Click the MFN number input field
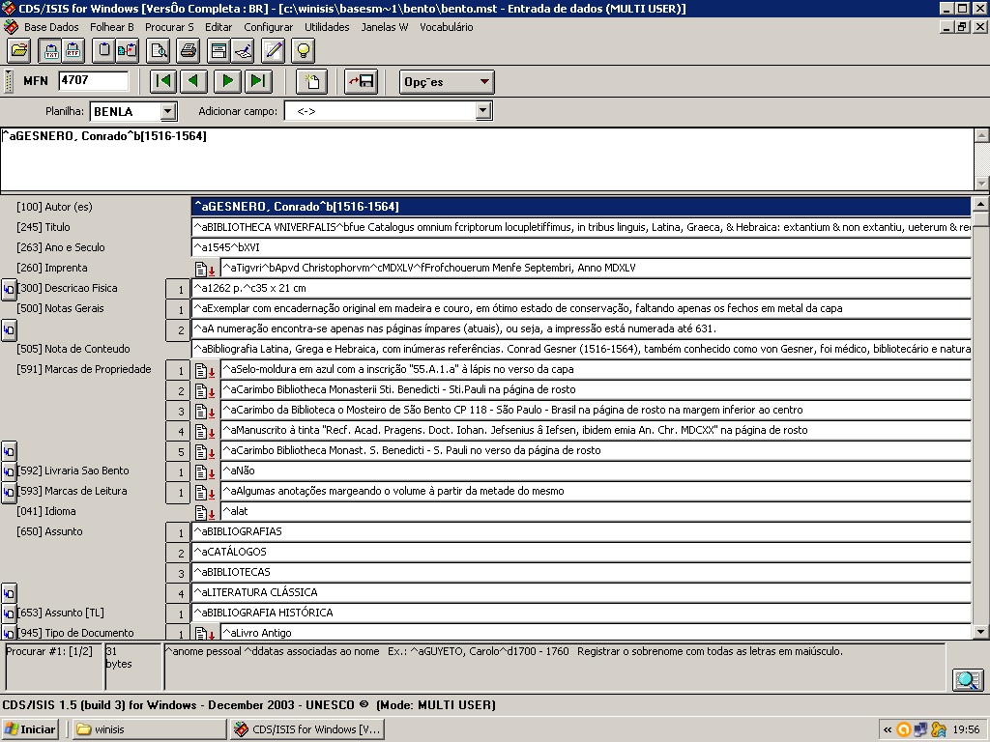990x742 pixels. pos(93,81)
